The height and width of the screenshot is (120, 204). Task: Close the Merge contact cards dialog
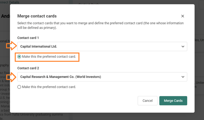(x=182, y=16)
